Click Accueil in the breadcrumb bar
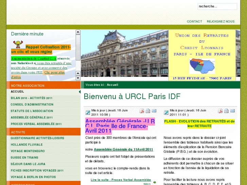The image size is (247, 185). [x=112, y=85]
